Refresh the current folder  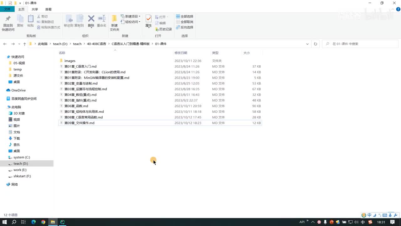[x=315, y=44]
